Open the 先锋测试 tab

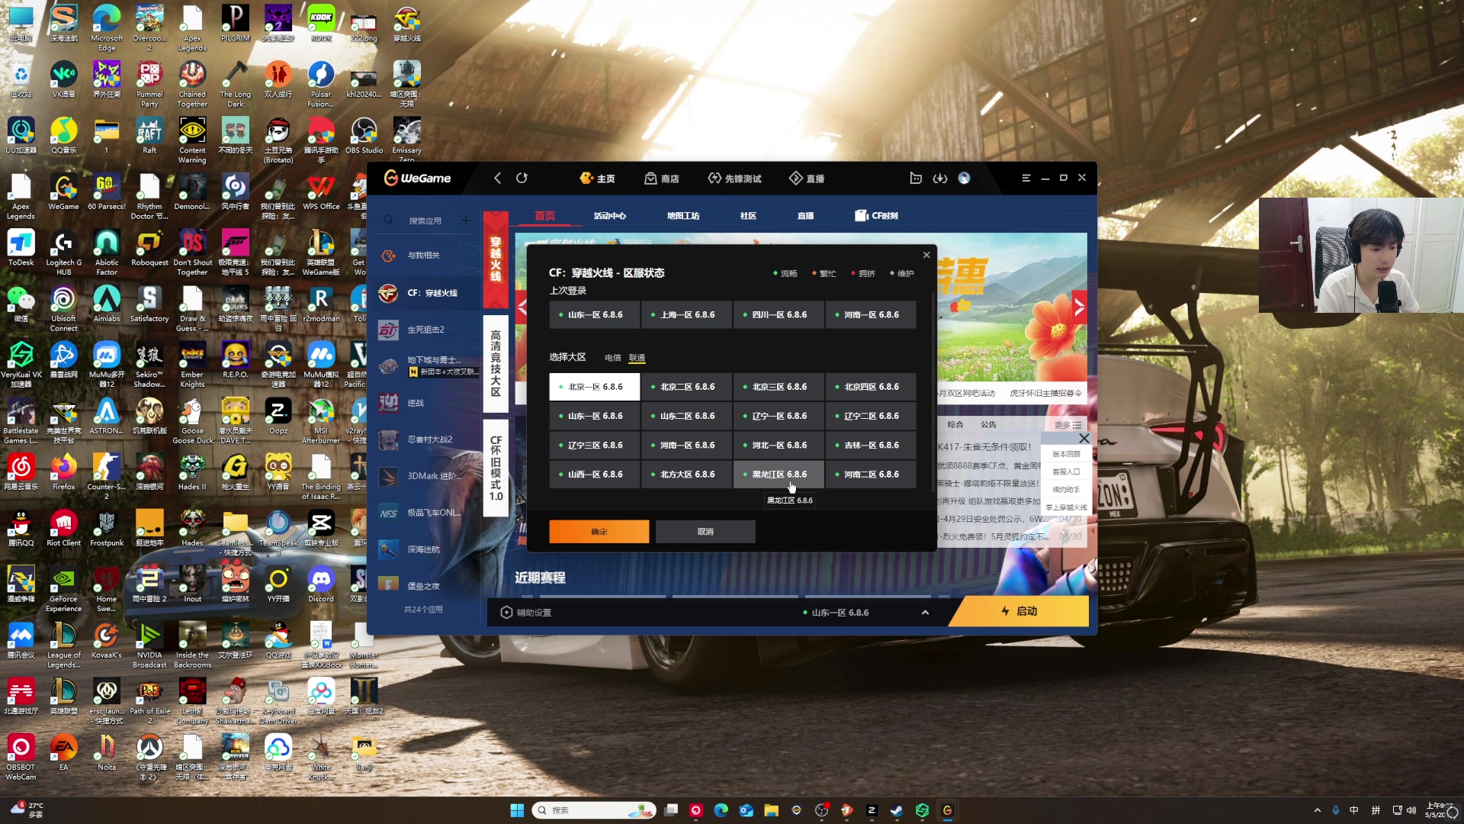click(x=734, y=179)
